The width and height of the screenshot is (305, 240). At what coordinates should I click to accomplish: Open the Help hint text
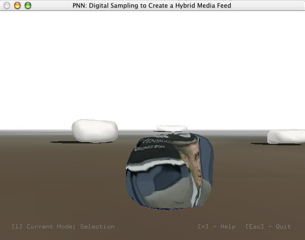(x=217, y=227)
